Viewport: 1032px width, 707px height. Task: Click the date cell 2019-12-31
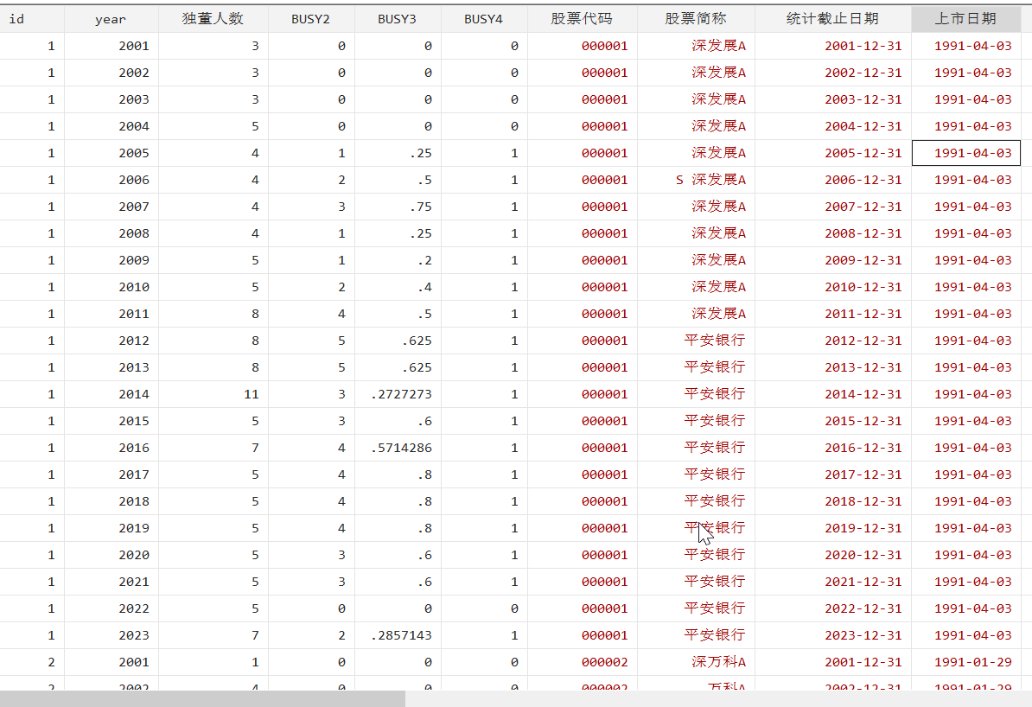tap(832, 528)
